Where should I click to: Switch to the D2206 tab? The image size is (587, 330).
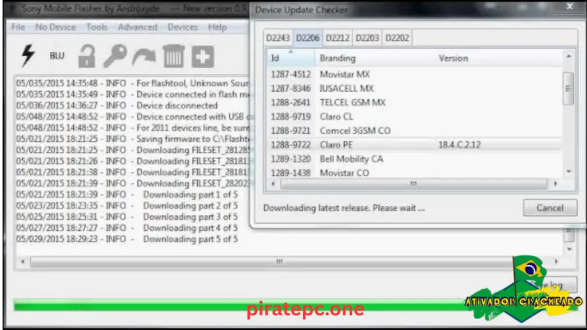(x=307, y=38)
